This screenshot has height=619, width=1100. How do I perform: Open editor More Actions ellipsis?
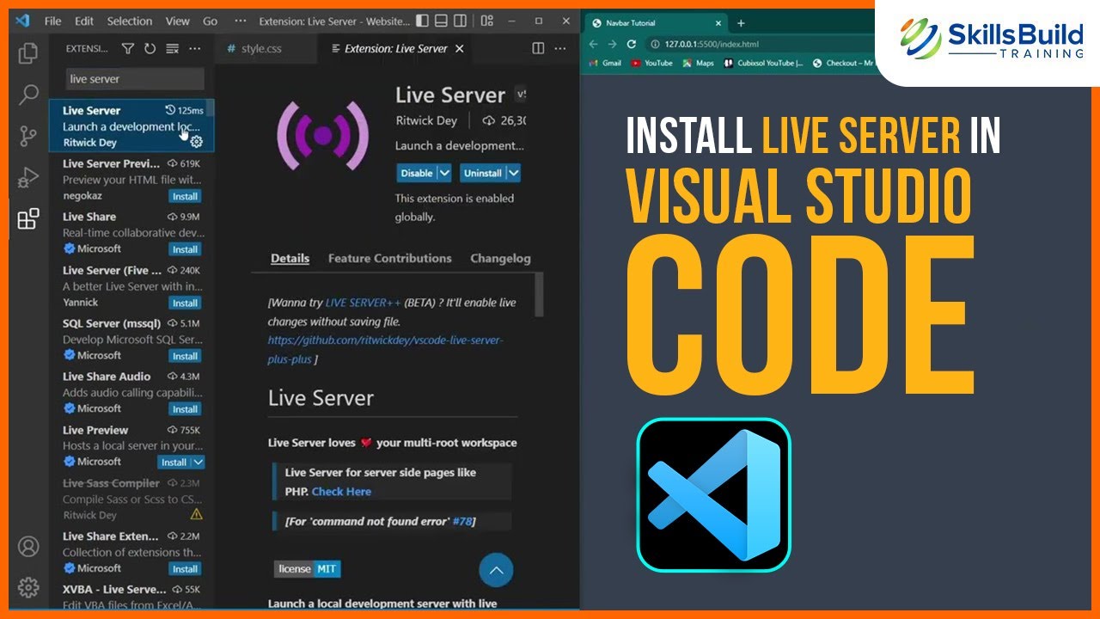point(562,49)
